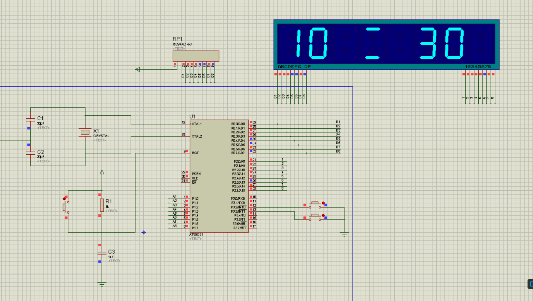Click the push button wired to P3.3/INT1
533x301 pixels.
(x=315, y=217)
